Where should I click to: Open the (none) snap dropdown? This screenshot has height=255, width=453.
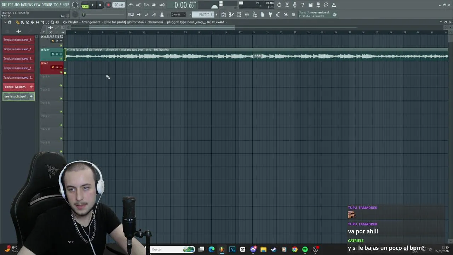tap(178, 15)
